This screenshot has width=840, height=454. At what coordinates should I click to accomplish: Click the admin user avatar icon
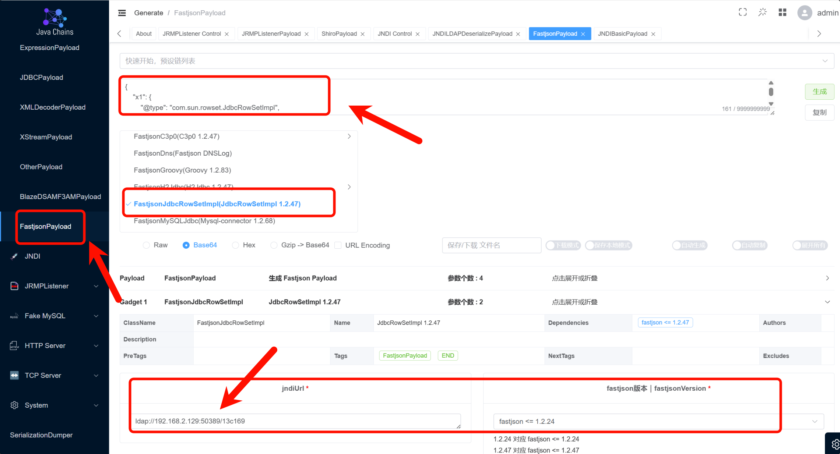[804, 13]
